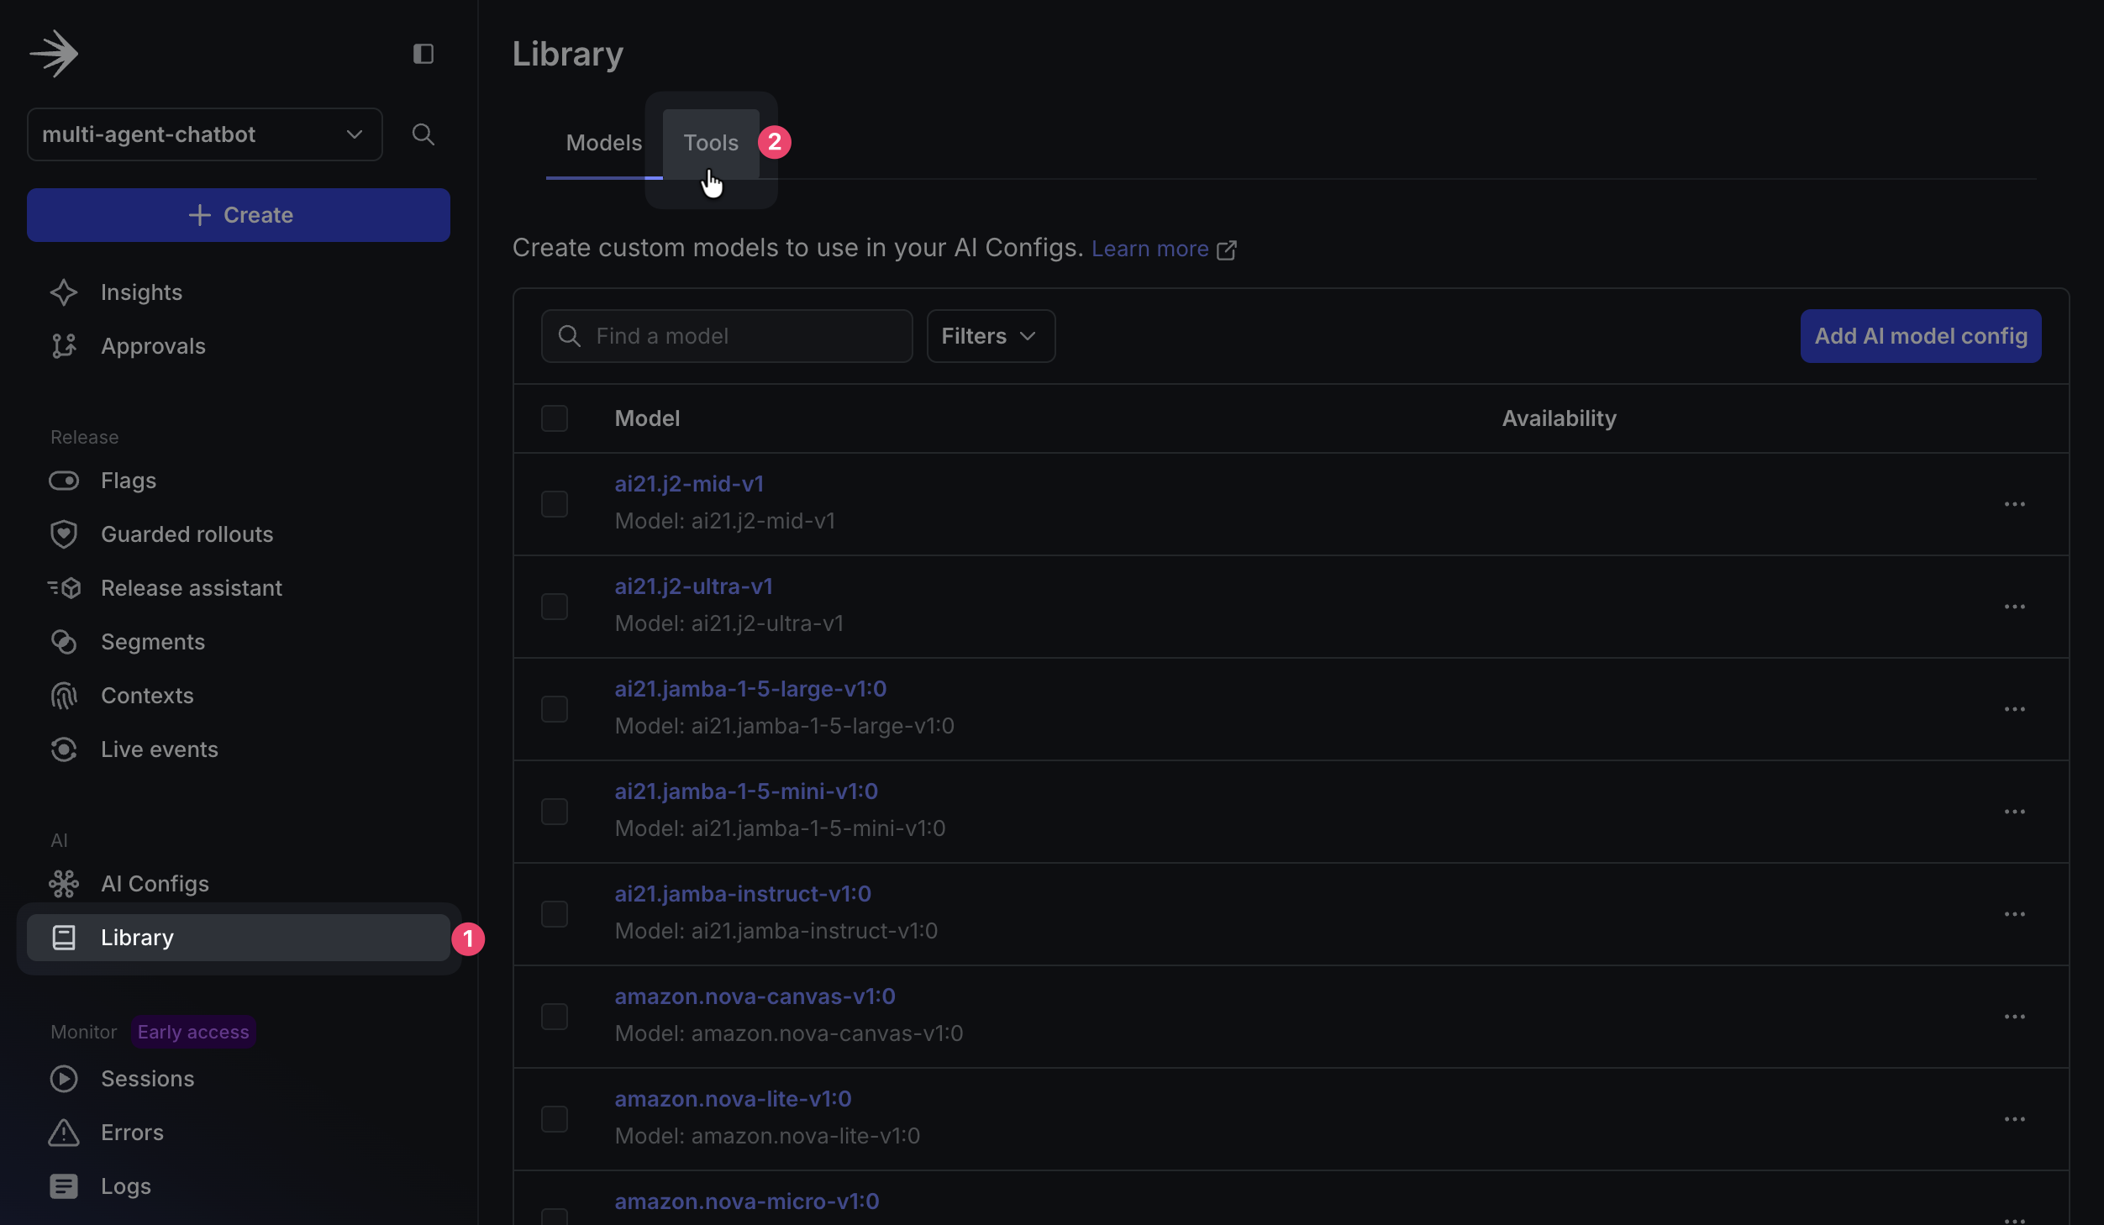The width and height of the screenshot is (2104, 1225).
Task: Click the Approvals sidebar icon
Action: click(x=65, y=346)
